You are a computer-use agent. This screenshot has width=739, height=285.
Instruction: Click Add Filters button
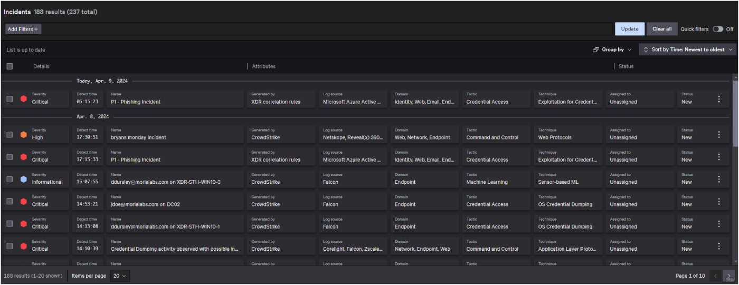coord(23,29)
